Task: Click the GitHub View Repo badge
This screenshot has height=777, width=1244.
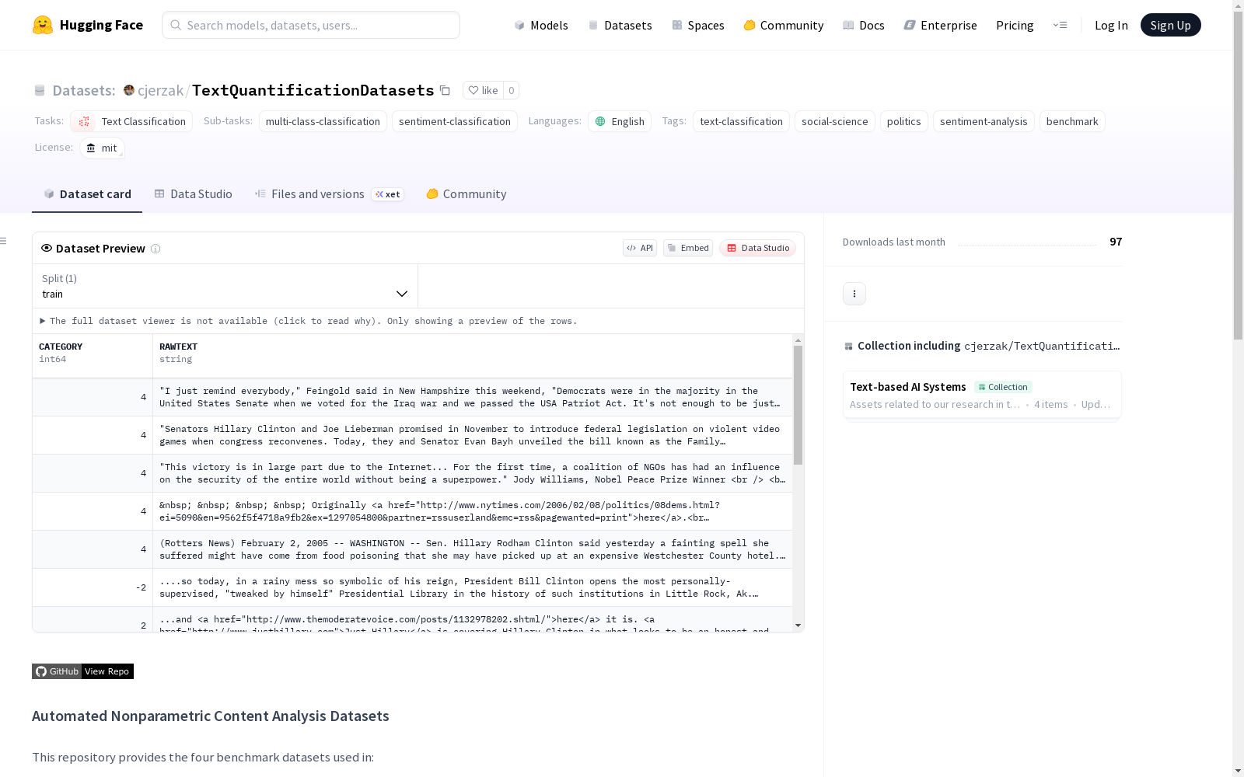Action: coord(82,671)
